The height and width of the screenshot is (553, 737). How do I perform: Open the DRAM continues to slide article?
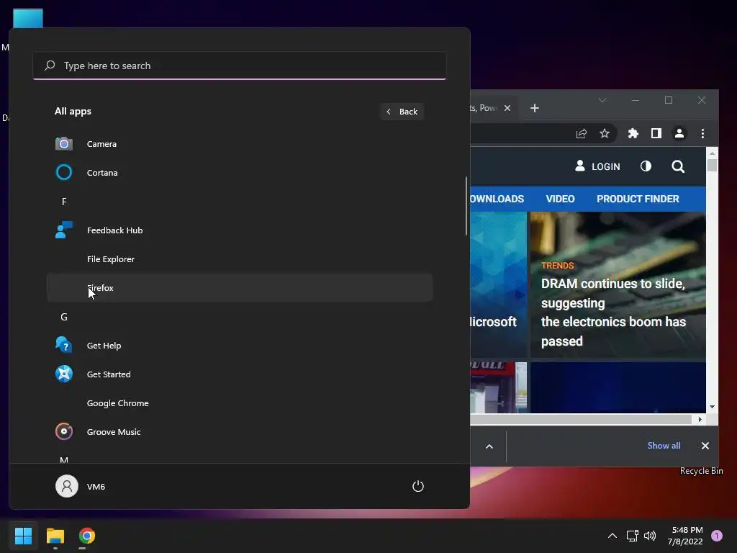click(x=613, y=313)
